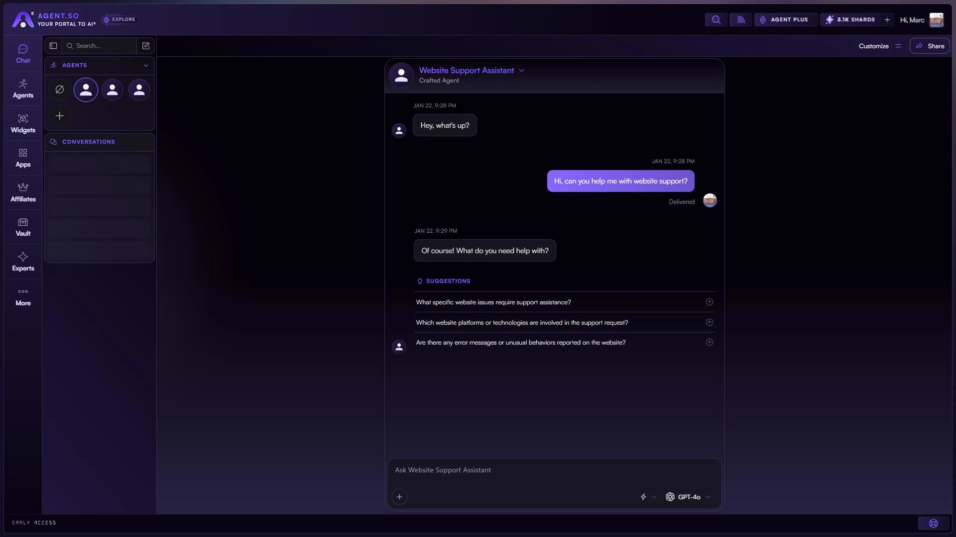Open the top bar search icon

[716, 20]
